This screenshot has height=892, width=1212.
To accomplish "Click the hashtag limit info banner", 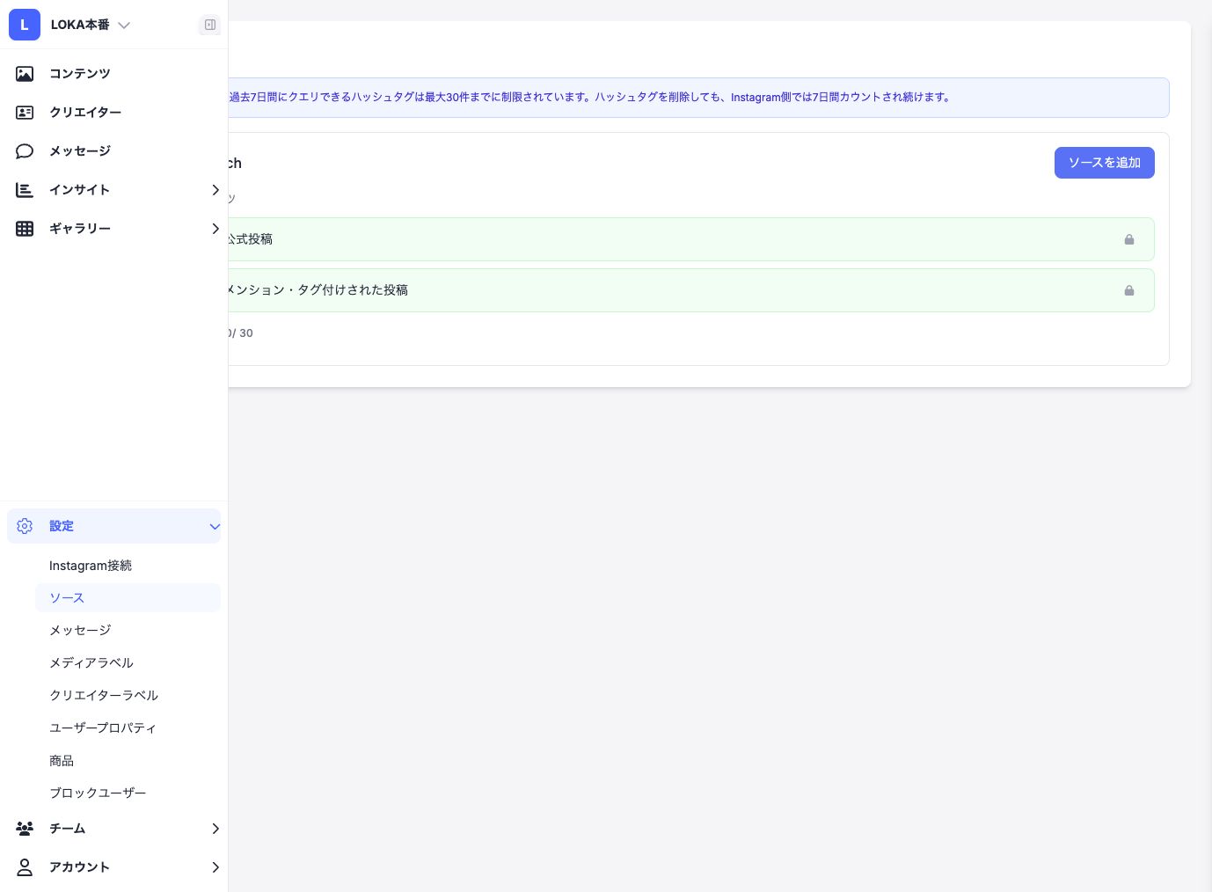I will point(698,98).
